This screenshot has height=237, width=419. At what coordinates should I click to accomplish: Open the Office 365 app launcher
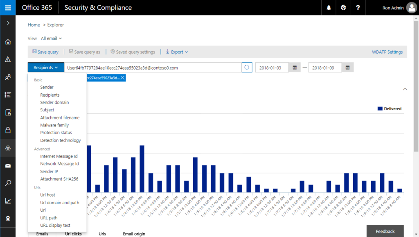click(8, 7)
